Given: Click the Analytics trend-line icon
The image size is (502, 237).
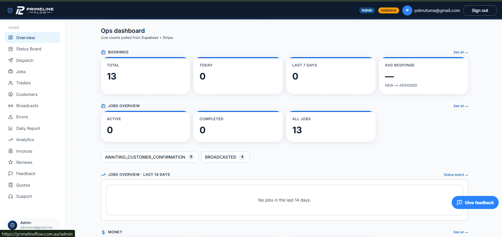Looking at the screenshot, I should point(10,140).
